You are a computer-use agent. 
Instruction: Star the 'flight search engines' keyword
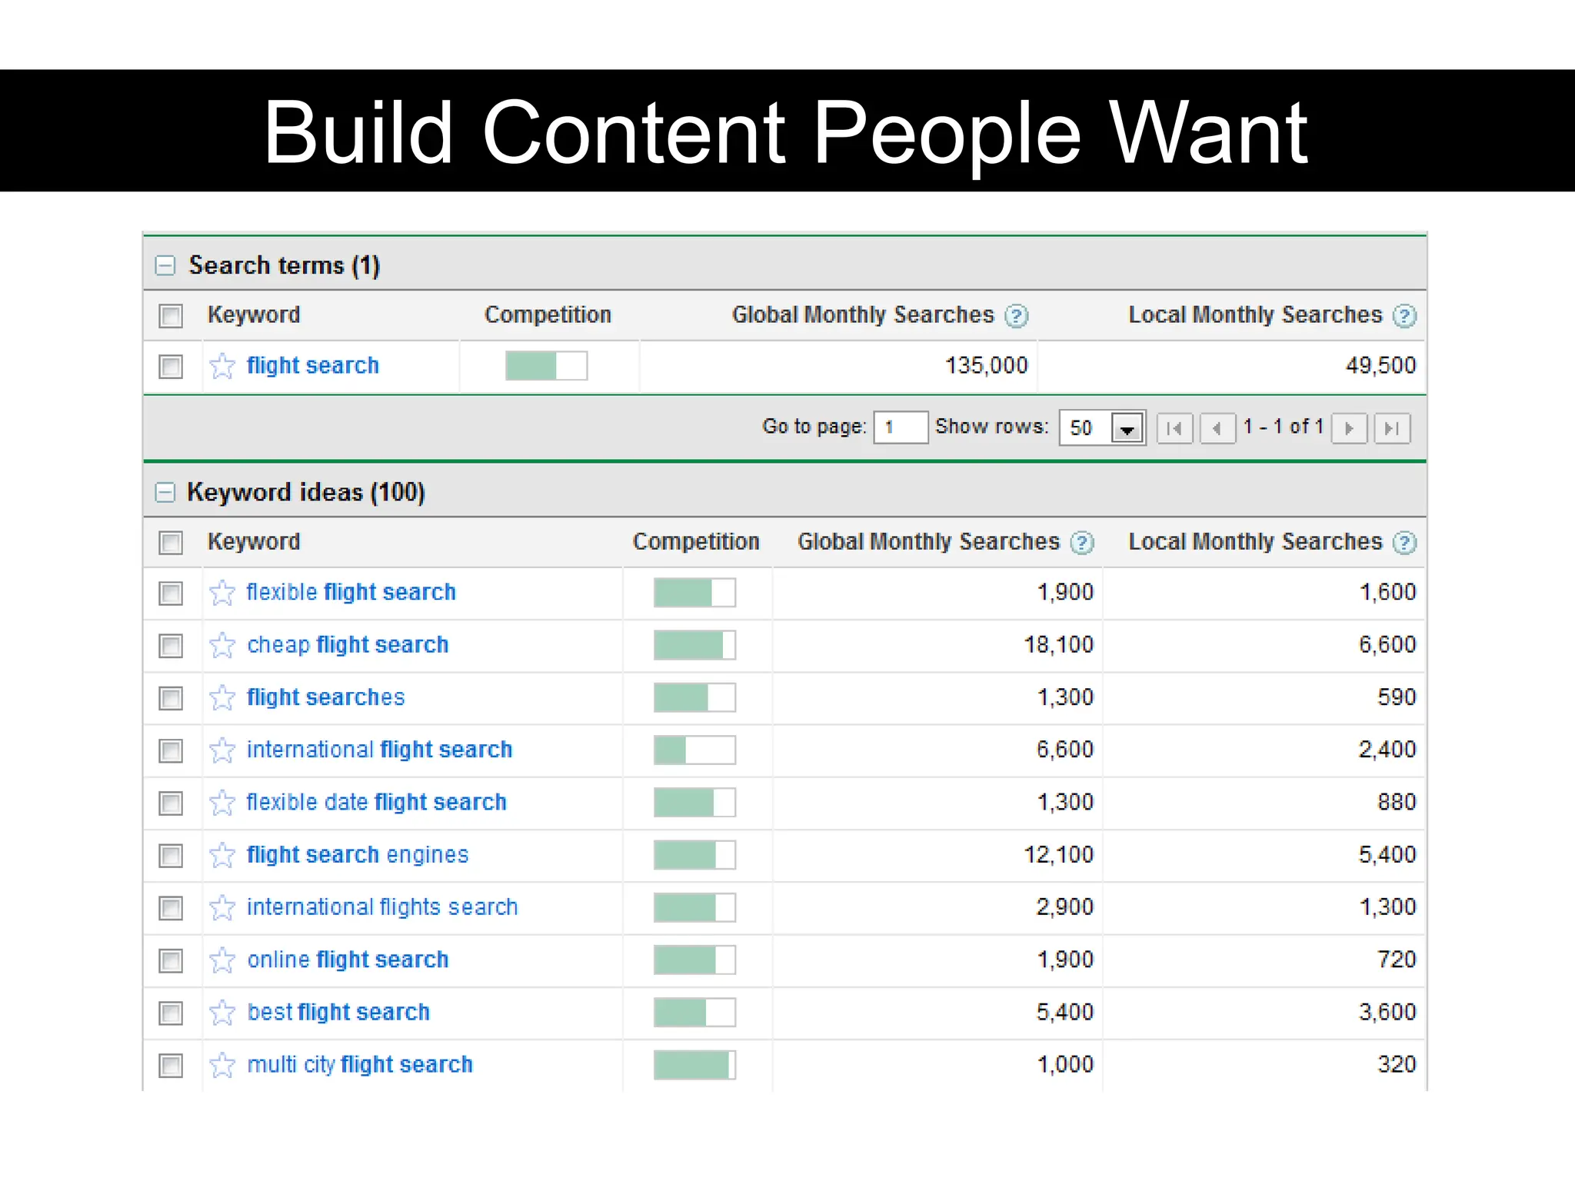tap(222, 855)
